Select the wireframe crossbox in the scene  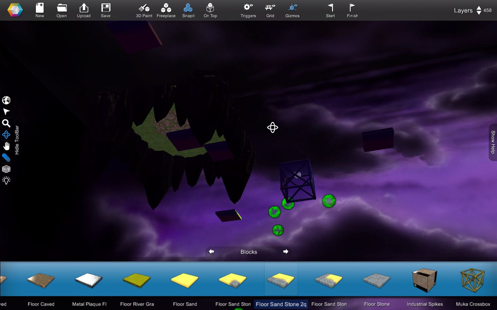(x=298, y=180)
